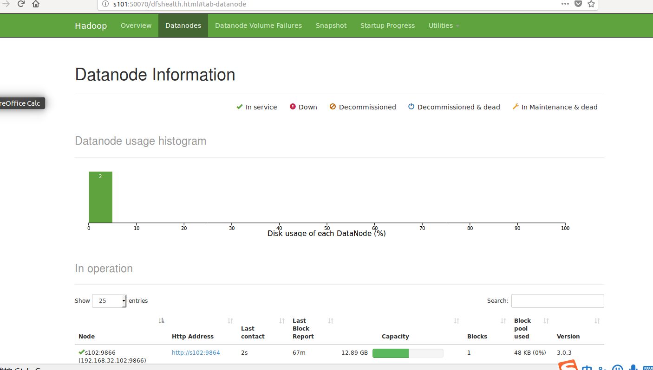653x370 pixels.
Task: Click the Hadoop brand link
Action: click(x=91, y=26)
